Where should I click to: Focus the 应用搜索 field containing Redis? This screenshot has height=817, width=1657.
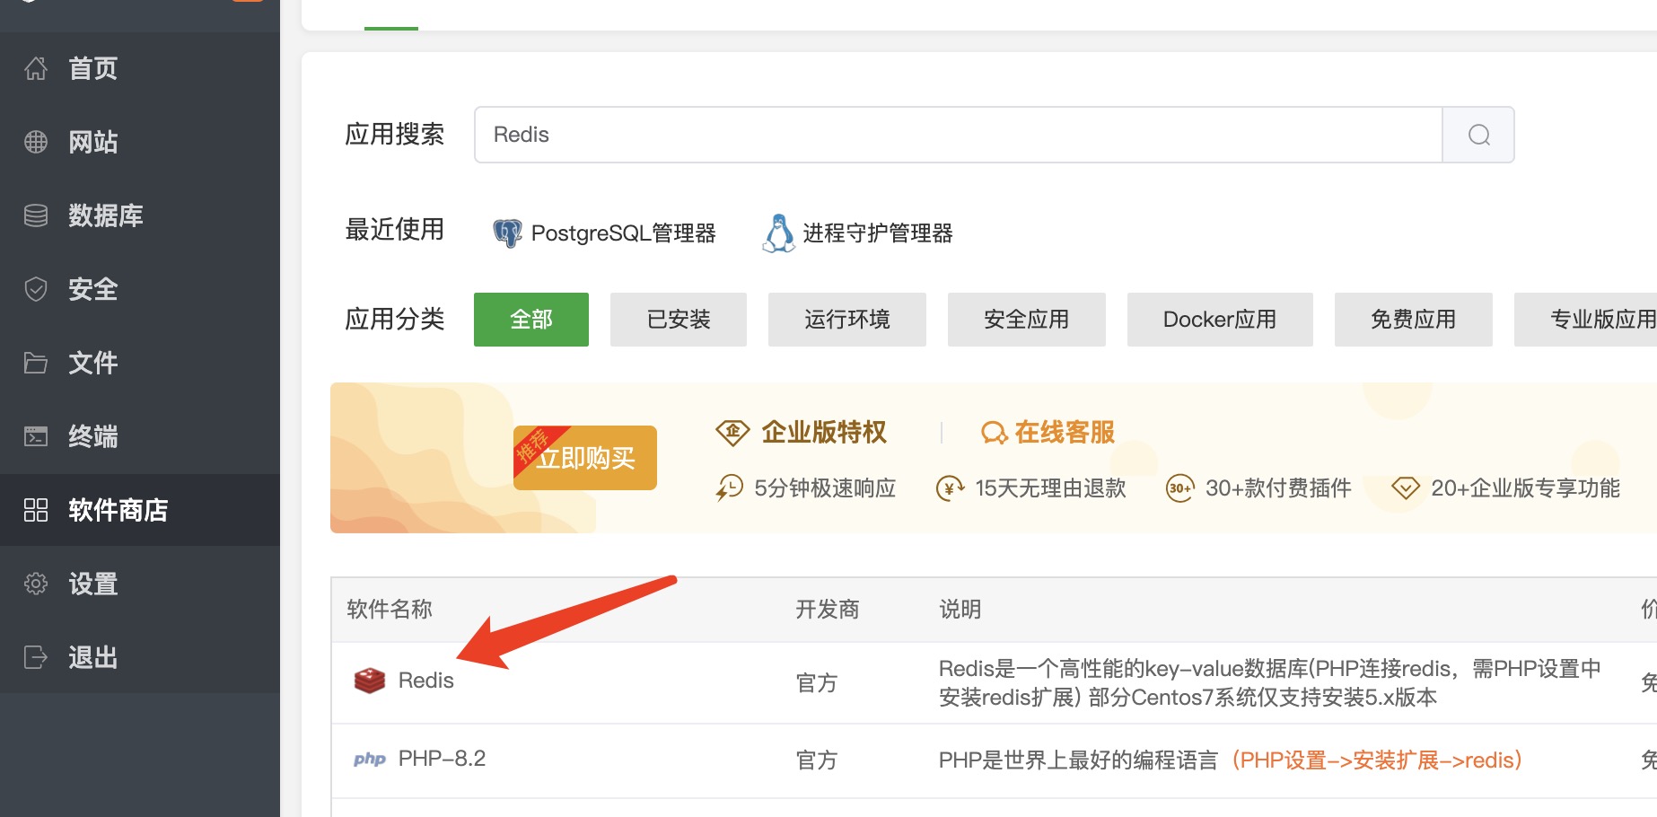tap(958, 135)
